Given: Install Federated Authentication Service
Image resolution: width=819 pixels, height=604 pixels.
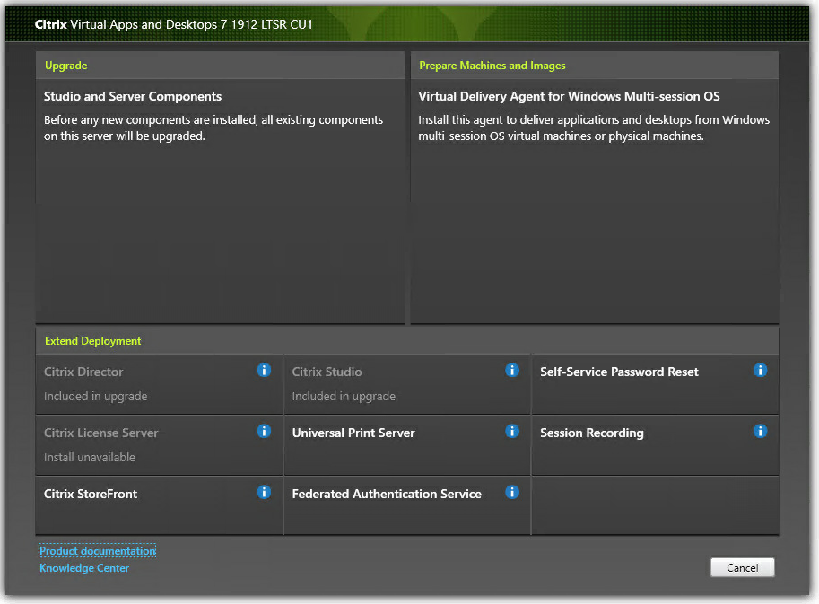Looking at the screenshot, I should [x=407, y=505].
